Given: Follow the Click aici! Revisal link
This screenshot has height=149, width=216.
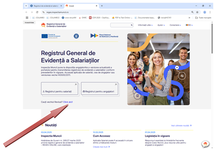Looking at the screenshot, I should tap(68, 102).
